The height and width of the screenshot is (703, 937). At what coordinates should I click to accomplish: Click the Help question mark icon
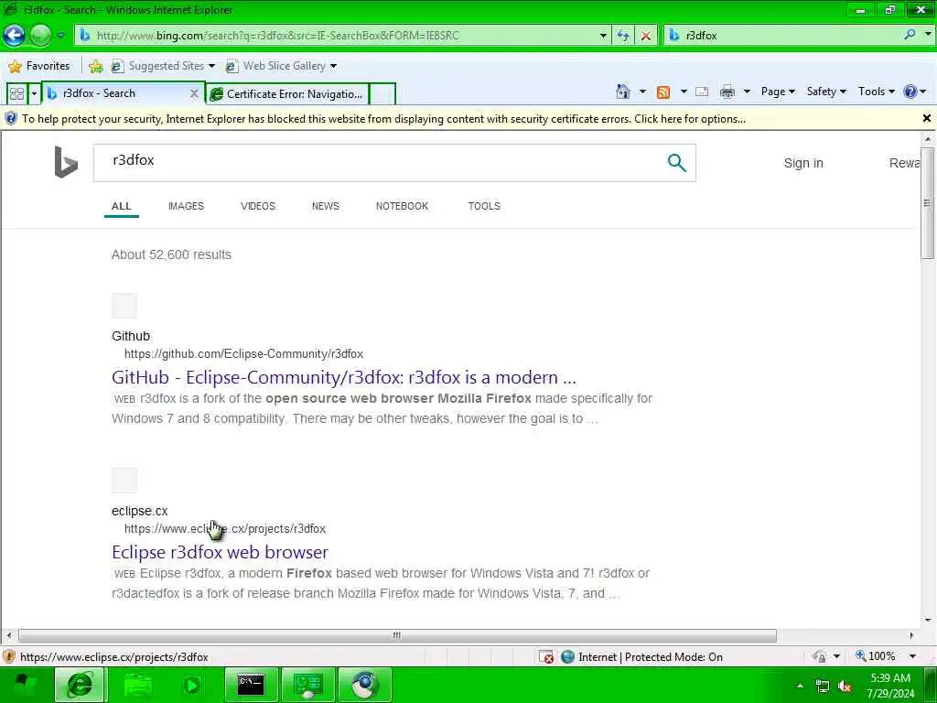click(910, 92)
